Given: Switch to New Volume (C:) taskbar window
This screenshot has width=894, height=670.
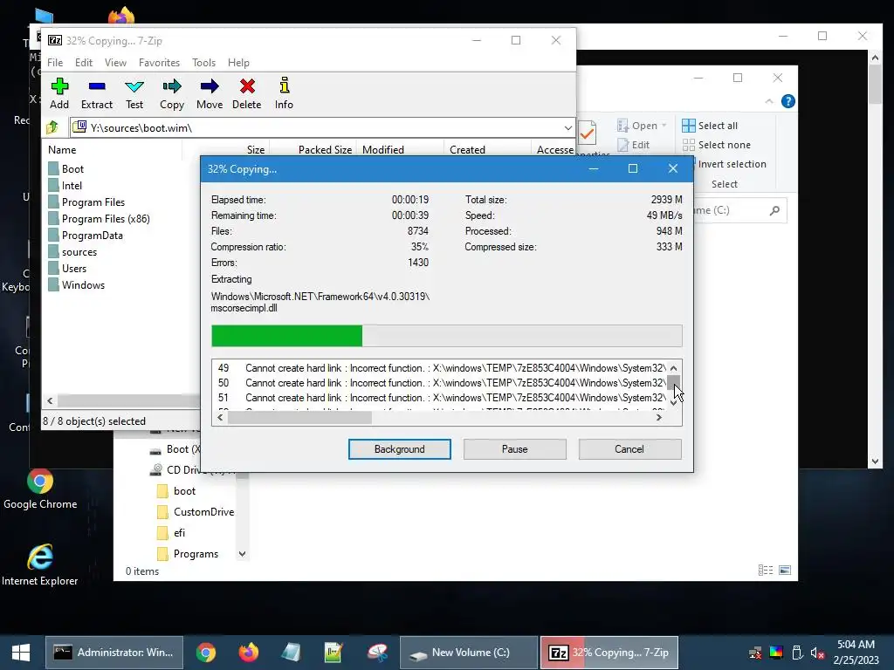Looking at the screenshot, I should [469, 653].
